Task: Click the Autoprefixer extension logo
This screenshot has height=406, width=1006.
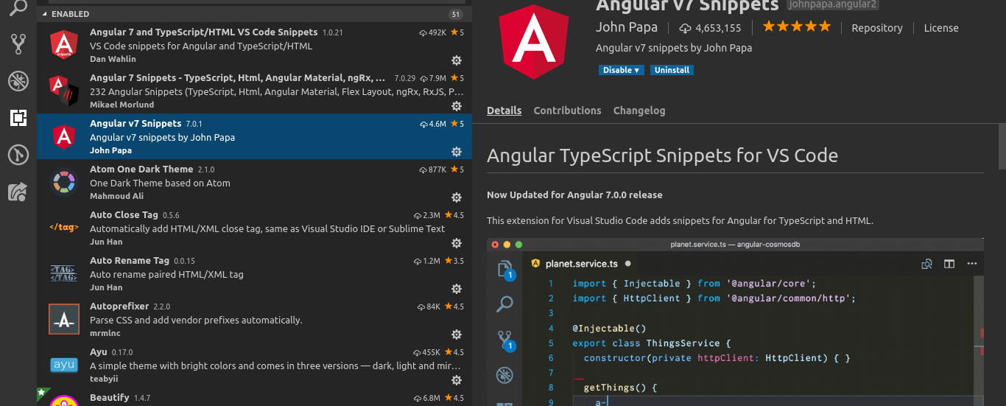Action: (63, 319)
